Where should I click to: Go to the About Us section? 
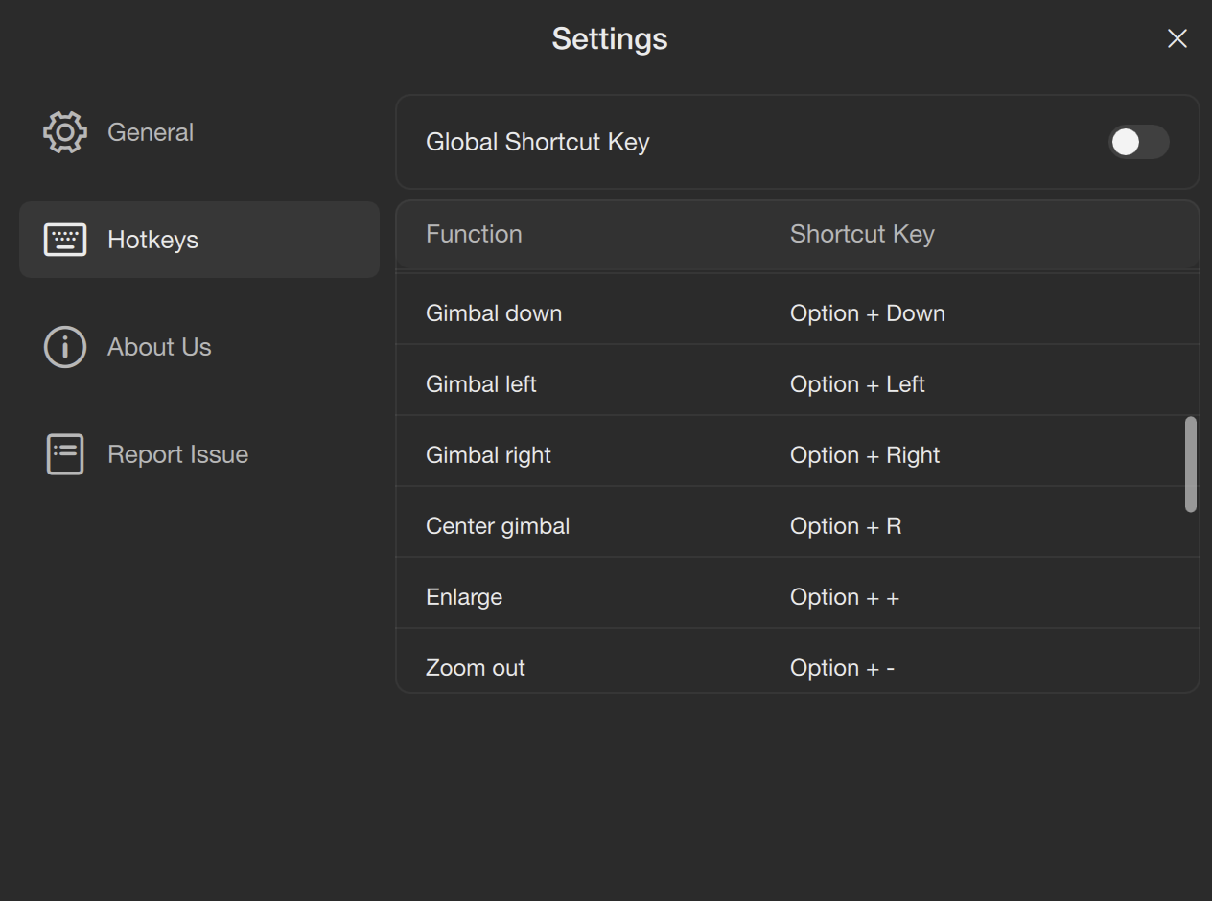[x=159, y=347]
